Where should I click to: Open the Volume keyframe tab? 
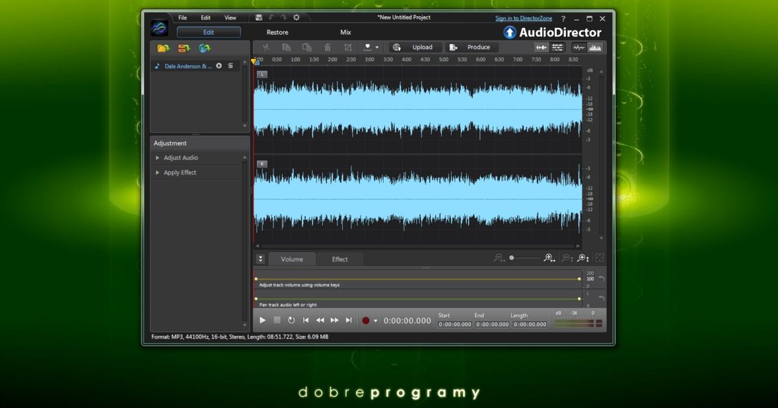[x=292, y=259]
